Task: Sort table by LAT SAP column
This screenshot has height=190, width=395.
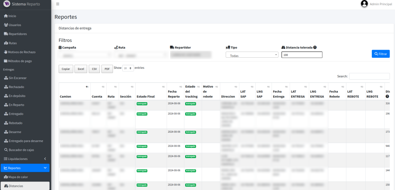Action: [247, 92]
